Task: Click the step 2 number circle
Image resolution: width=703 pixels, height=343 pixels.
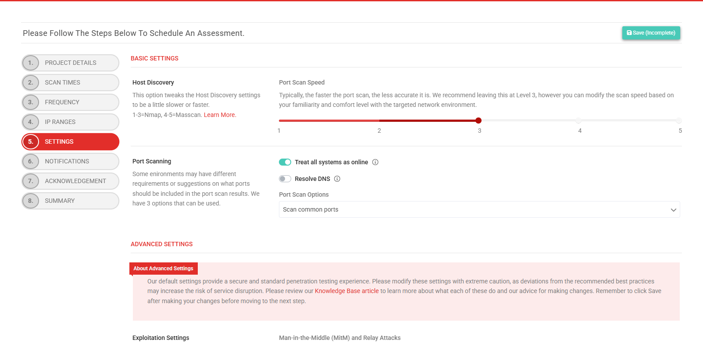Action: click(x=31, y=82)
